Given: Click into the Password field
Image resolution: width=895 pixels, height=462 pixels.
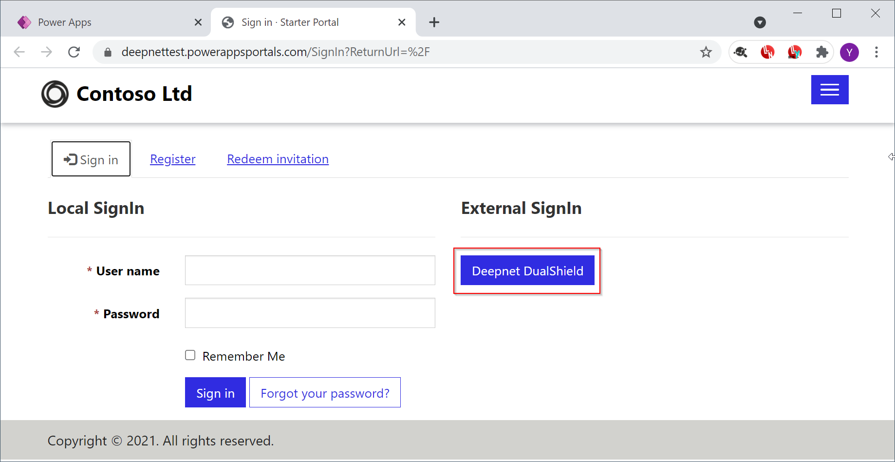Looking at the screenshot, I should point(310,313).
